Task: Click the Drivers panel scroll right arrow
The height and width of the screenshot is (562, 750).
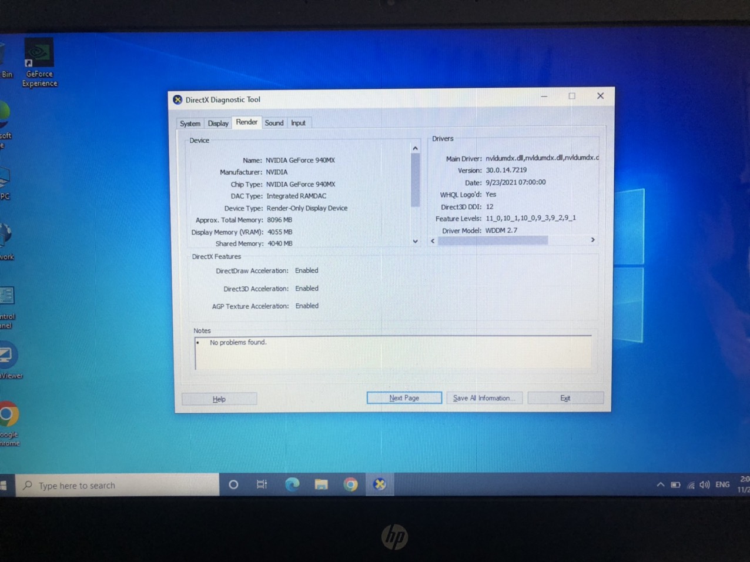Action: point(592,240)
